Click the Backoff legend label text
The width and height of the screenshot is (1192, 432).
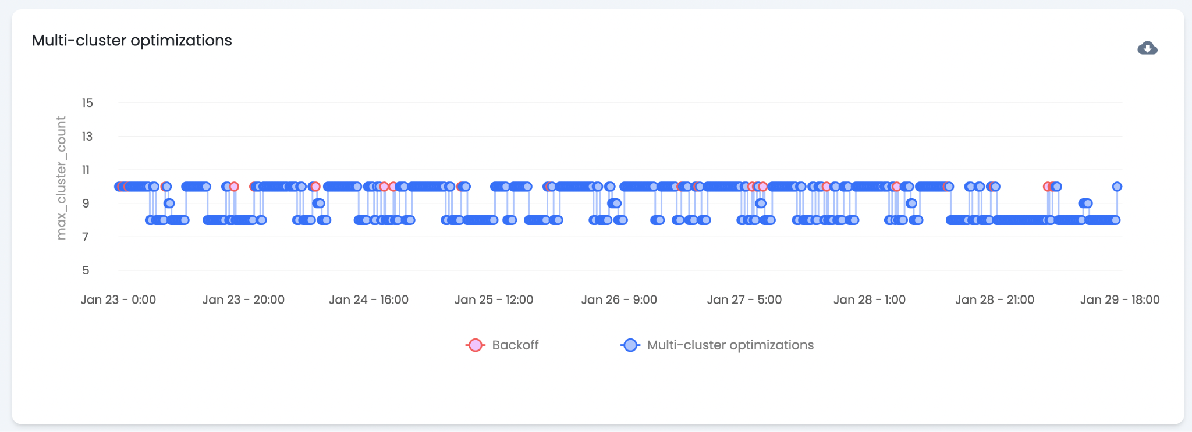click(515, 345)
